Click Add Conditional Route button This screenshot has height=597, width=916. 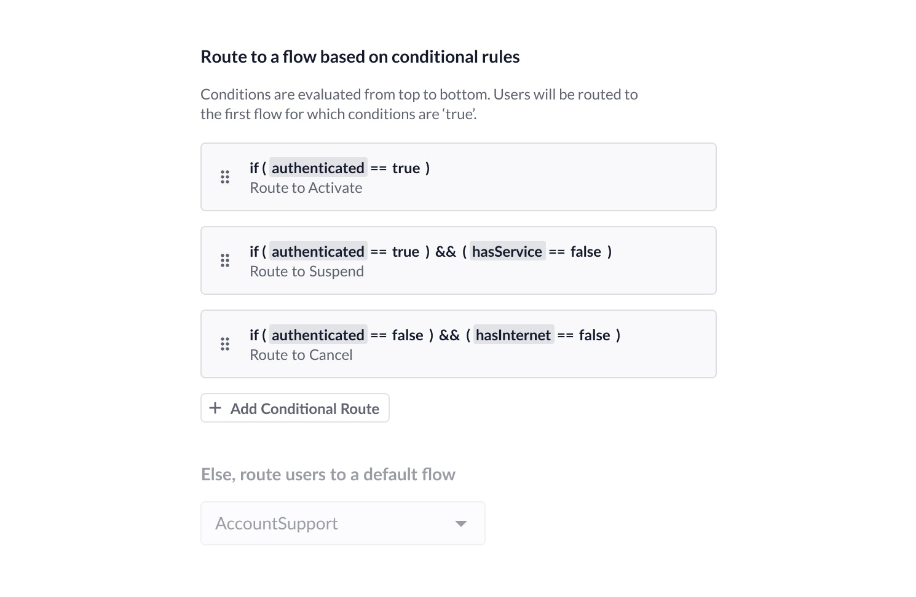295,408
